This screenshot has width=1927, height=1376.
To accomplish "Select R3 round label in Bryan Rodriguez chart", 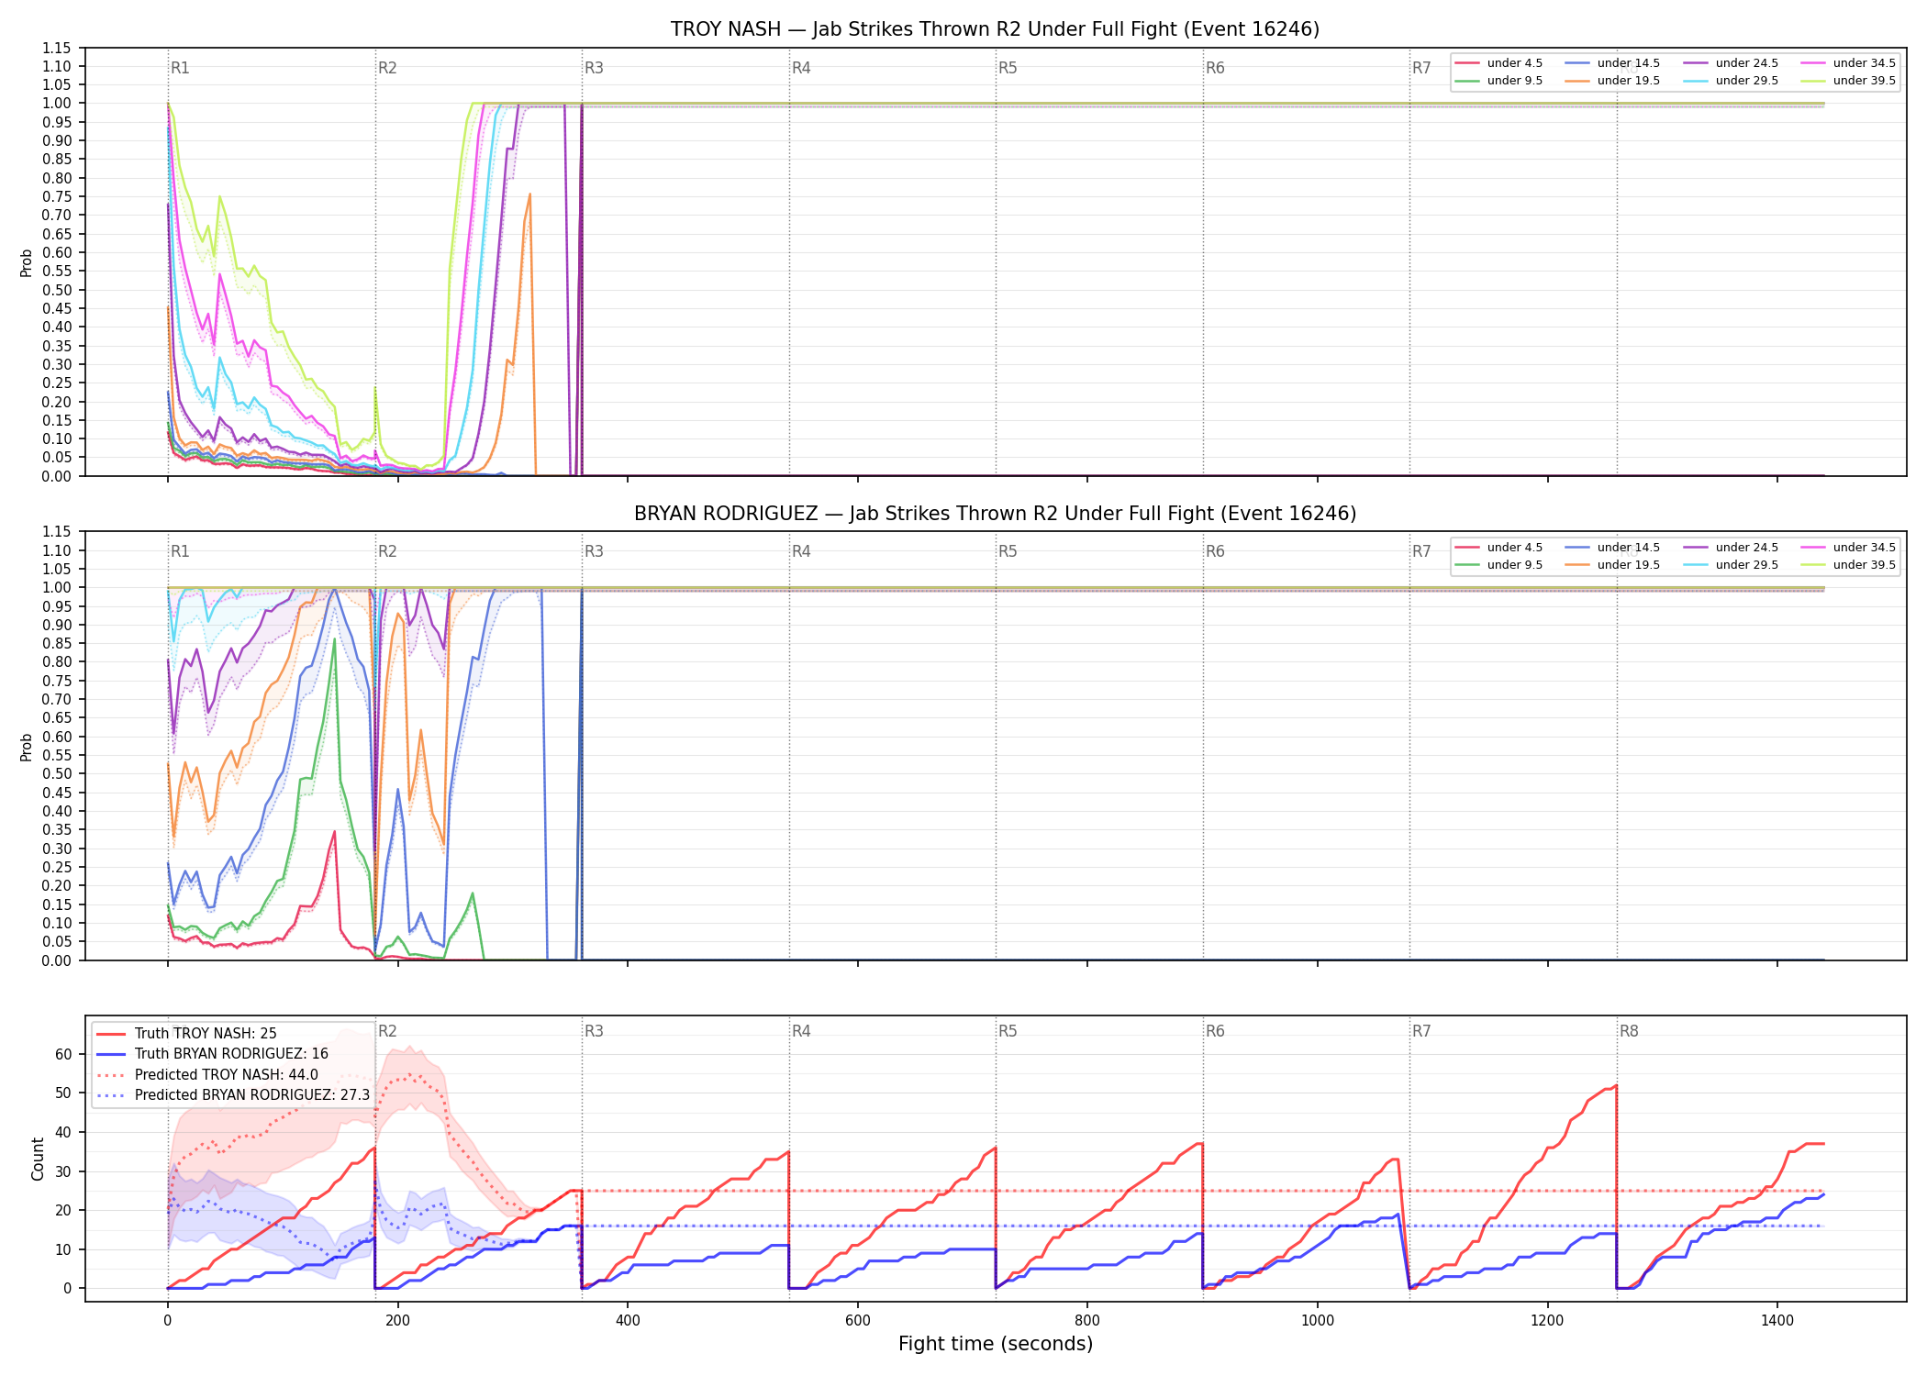I will pos(594,551).
